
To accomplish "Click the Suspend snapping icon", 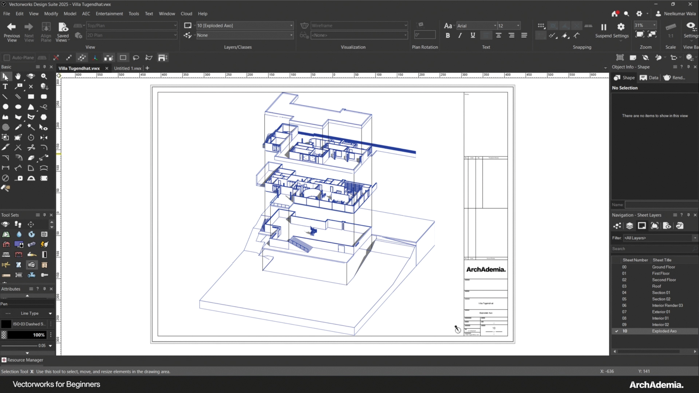I will pyautogui.click(x=604, y=27).
